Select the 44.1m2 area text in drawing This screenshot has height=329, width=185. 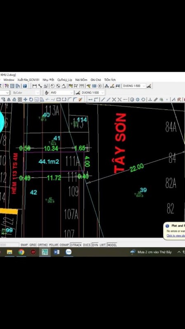point(49,162)
